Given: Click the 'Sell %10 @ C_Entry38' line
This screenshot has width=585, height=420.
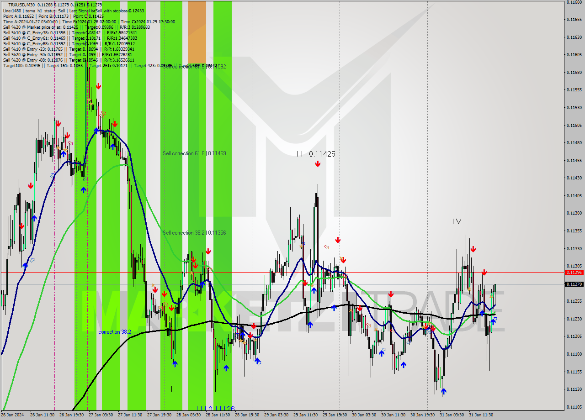Looking at the screenshot, I should click(x=70, y=32).
